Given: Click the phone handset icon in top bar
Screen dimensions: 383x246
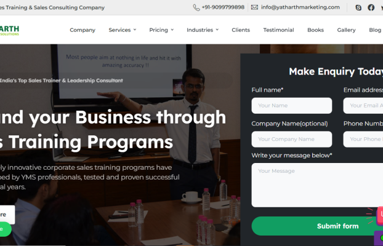Looking at the screenshot, I should coord(196,7).
